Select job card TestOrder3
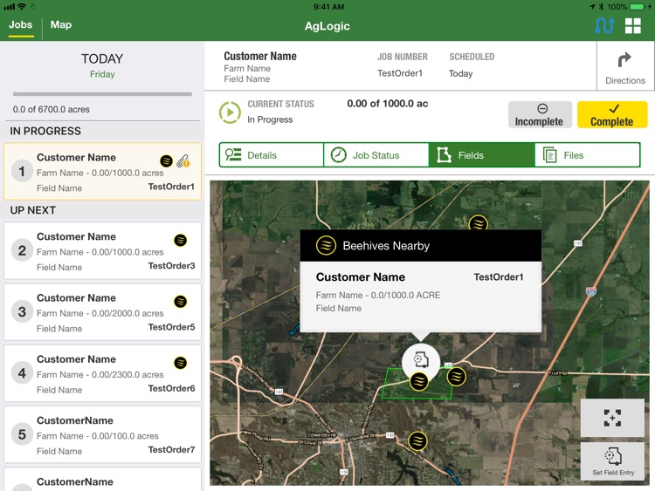 click(102, 250)
